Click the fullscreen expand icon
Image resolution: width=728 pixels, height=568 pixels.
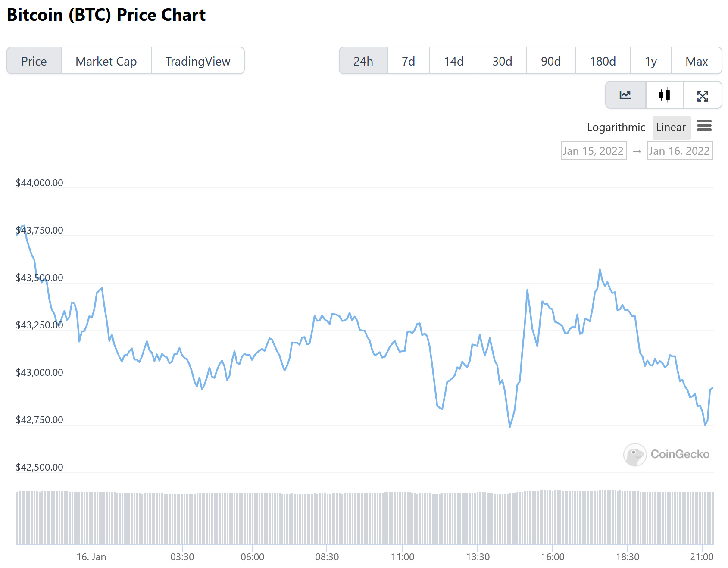point(703,96)
